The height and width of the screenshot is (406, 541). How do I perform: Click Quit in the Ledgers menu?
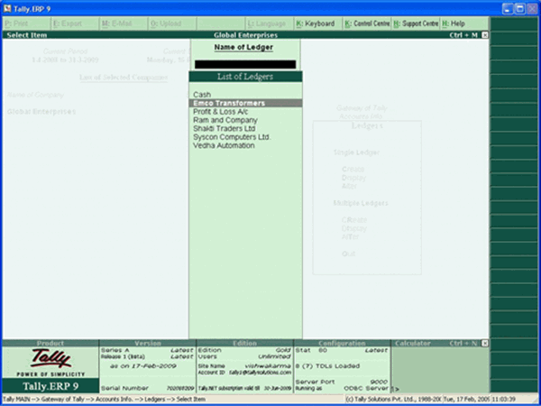[x=348, y=254]
